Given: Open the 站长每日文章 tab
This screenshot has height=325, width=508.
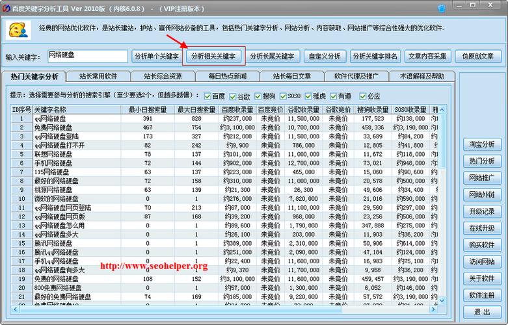Looking at the screenshot, I should click(292, 77).
